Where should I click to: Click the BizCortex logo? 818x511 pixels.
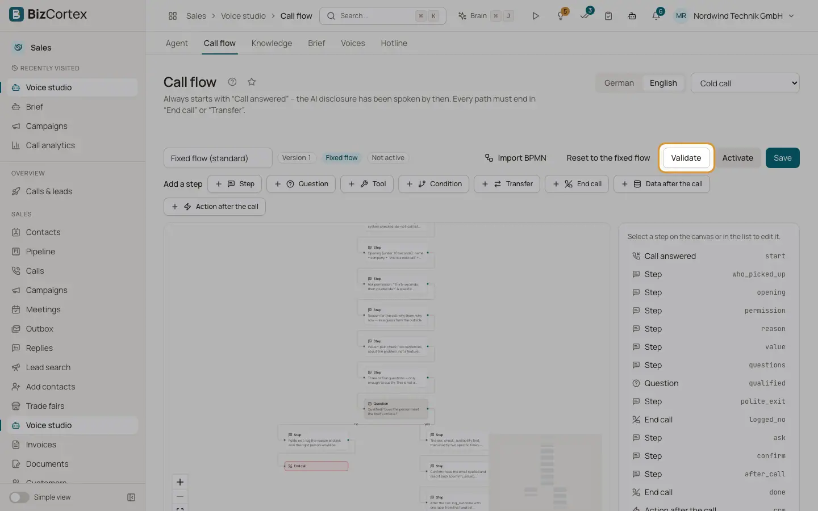(x=48, y=14)
